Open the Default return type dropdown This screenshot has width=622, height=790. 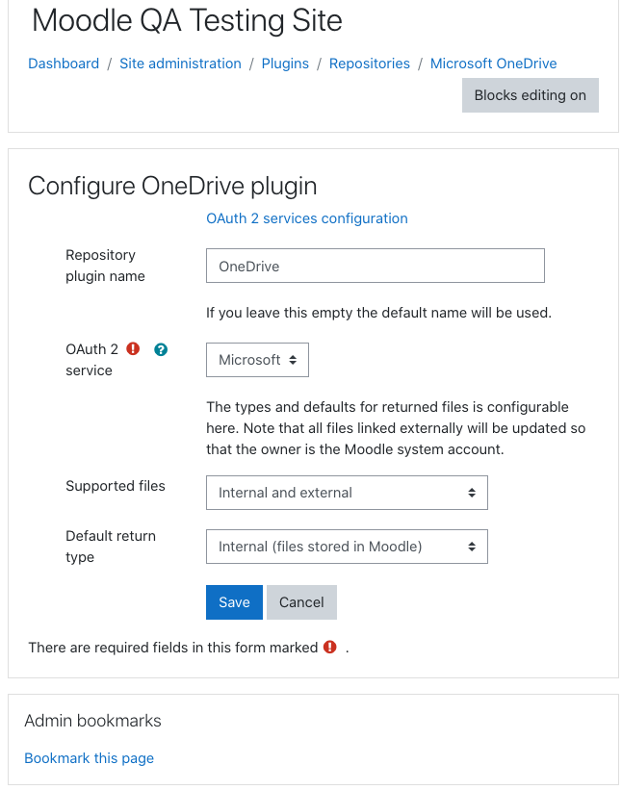347,547
